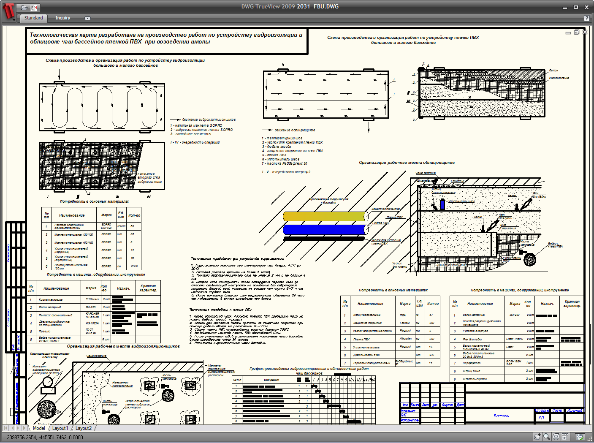The height and width of the screenshot is (443, 594).
Task: Open the SteeringWheels navigation icon
Action: pos(556,437)
